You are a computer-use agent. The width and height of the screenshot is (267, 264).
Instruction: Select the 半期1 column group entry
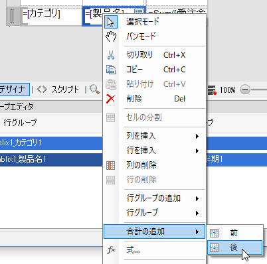[236, 159]
